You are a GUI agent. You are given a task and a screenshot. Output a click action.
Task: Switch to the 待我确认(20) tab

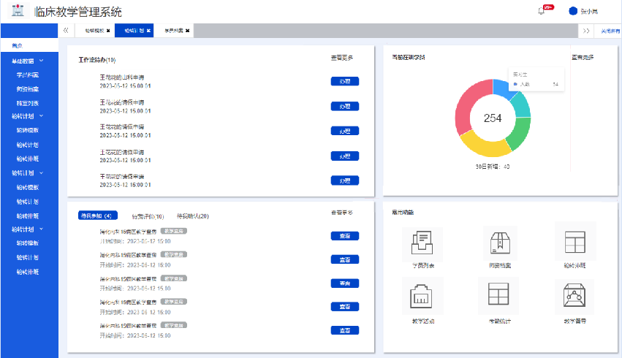point(193,216)
